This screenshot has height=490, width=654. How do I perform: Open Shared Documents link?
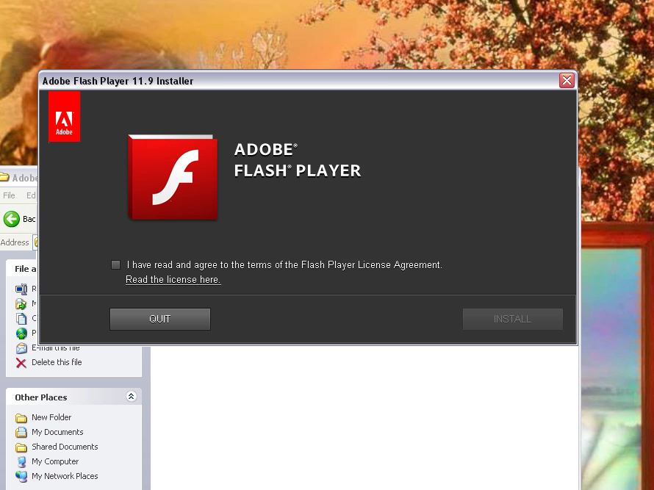click(x=65, y=447)
